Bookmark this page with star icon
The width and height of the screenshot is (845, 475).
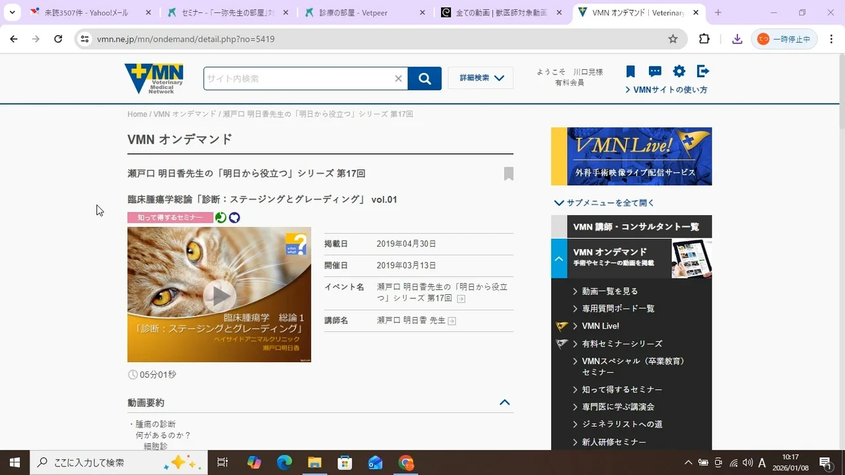coord(673,39)
